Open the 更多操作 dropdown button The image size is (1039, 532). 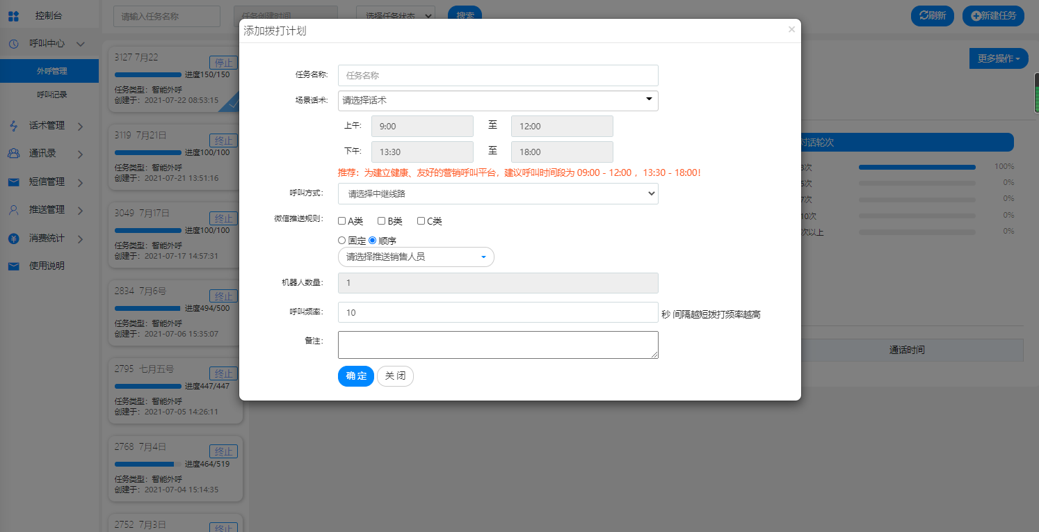[x=999, y=58]
